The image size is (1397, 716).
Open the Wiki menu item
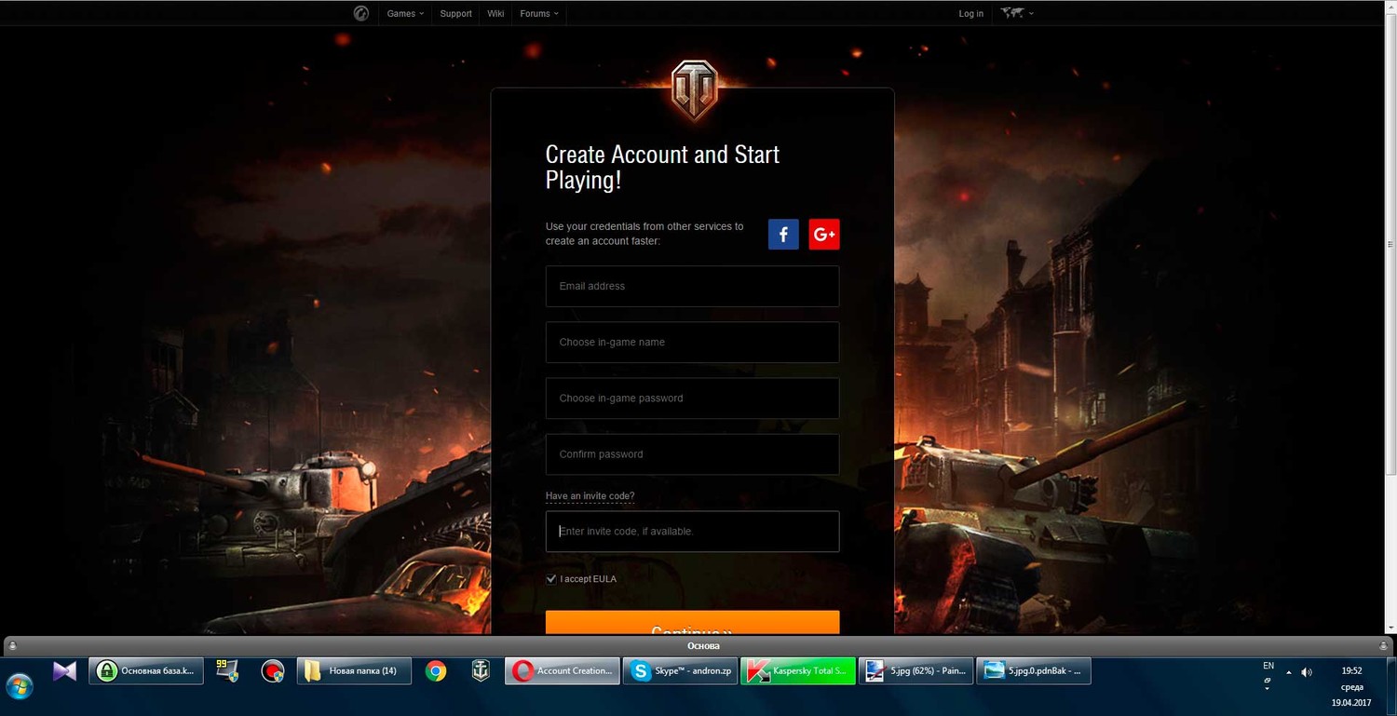pyautogui.click(x=495, y=14)
